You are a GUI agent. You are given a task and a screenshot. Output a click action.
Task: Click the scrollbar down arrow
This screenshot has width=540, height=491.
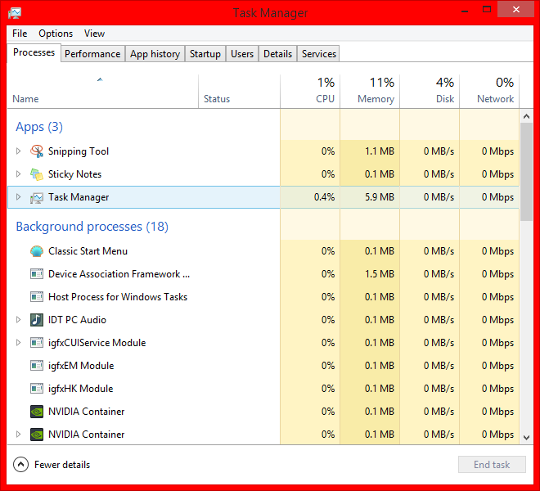coord(526,438)
